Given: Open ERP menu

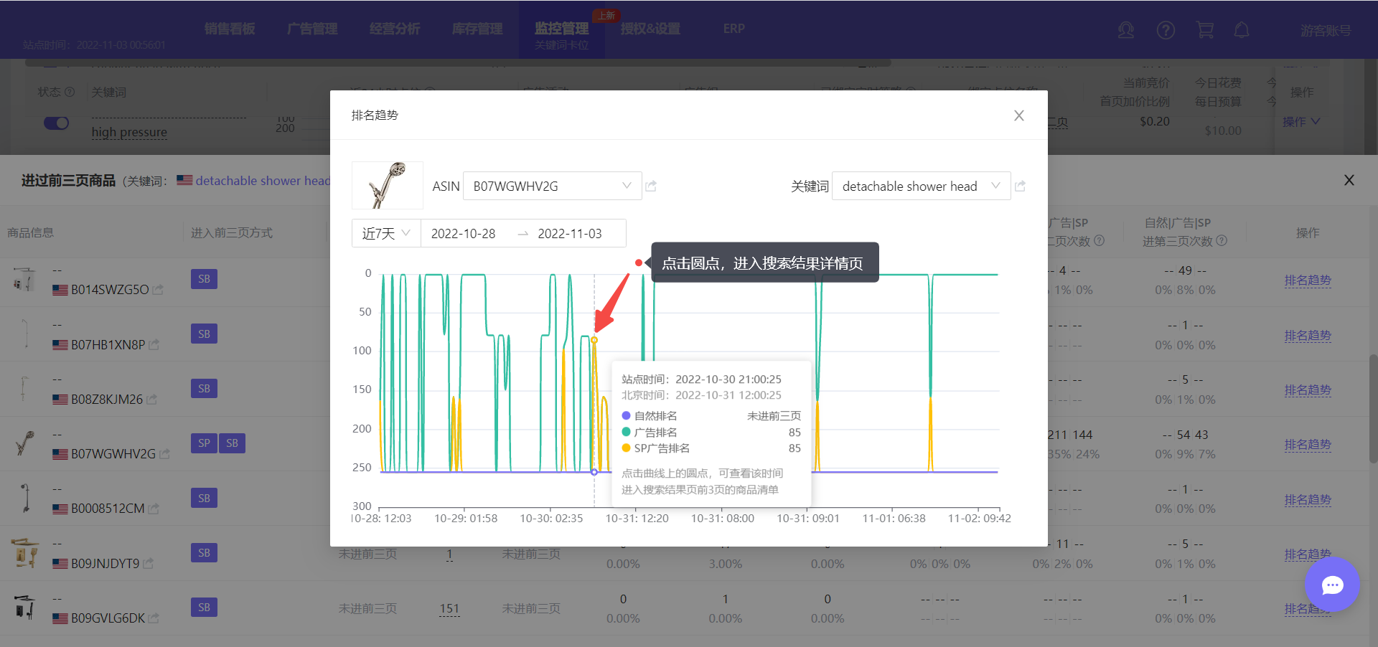Looking at the screenshot, I should pos(733,29).
